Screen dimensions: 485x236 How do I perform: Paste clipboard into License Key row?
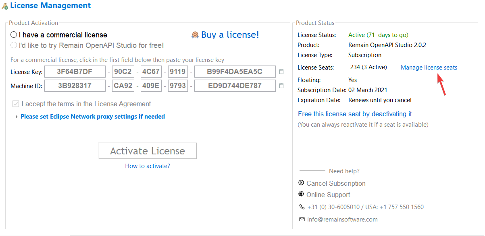[281, 72]
